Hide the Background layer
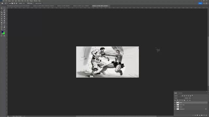 175,109
